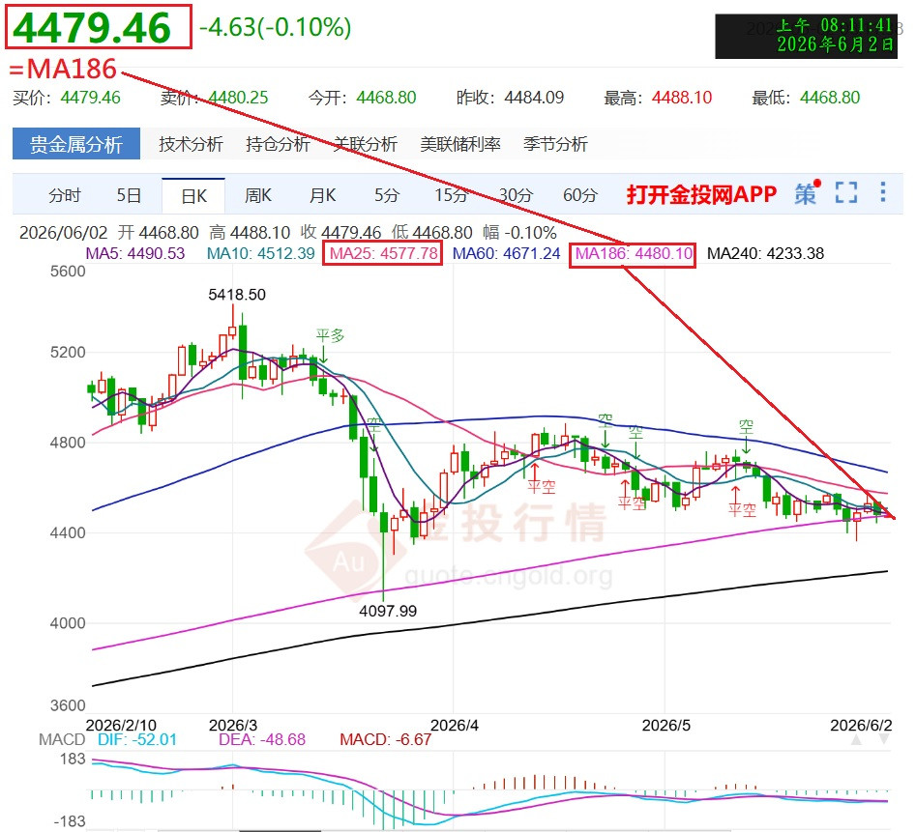Click the 最高 4488.10 value
Image resolution: width=916 pixels, height=832 pixels.
(682, 98)
